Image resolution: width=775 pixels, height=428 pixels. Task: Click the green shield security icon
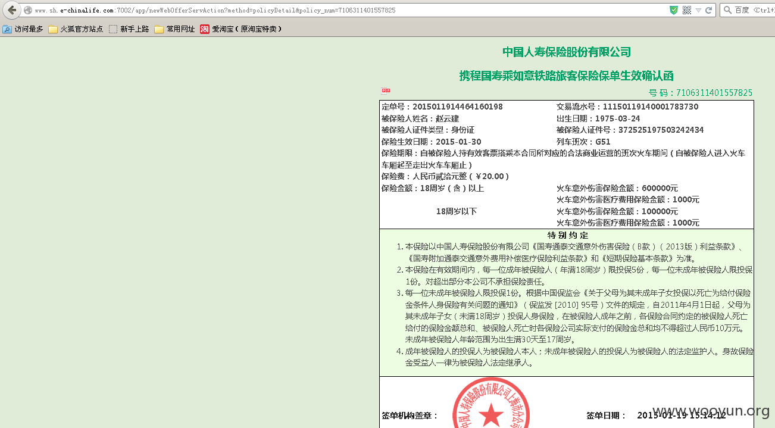[674, 10]
